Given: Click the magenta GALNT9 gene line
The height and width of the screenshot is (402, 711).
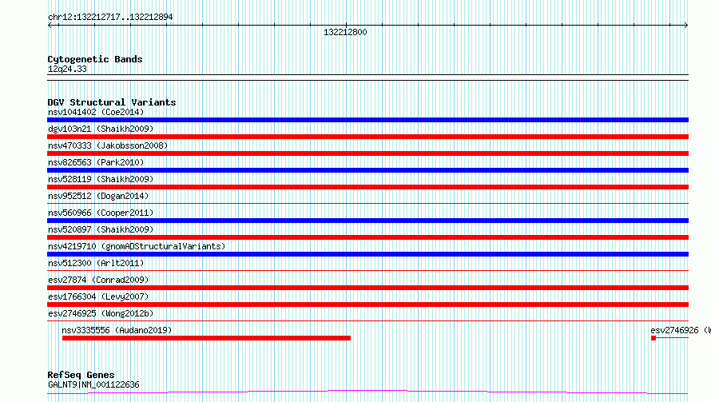Looking at the screenshot, I should pos(367,392).
